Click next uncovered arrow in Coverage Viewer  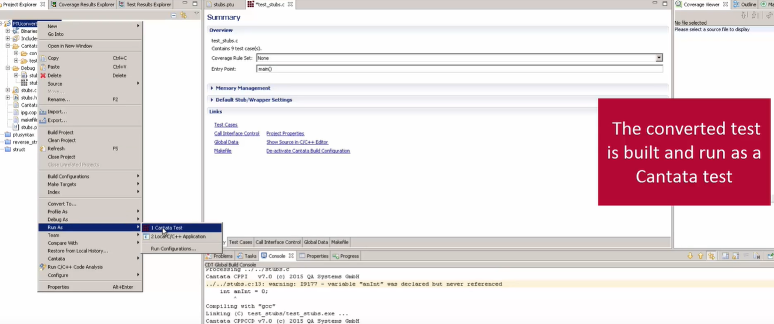pyautogui.click(x=755, y=15)
